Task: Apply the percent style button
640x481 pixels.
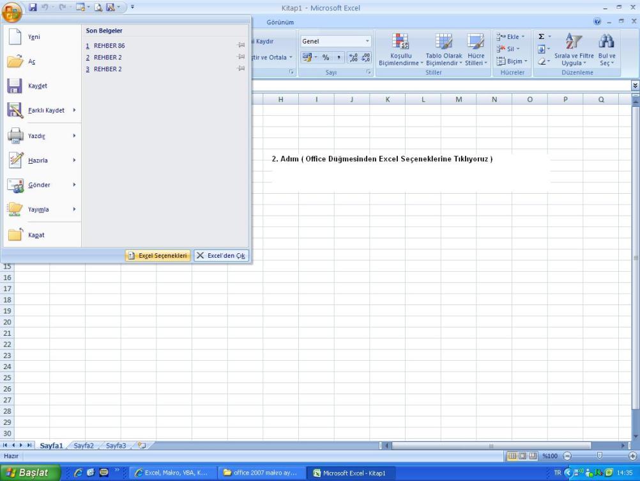Action: click(326, 58)
